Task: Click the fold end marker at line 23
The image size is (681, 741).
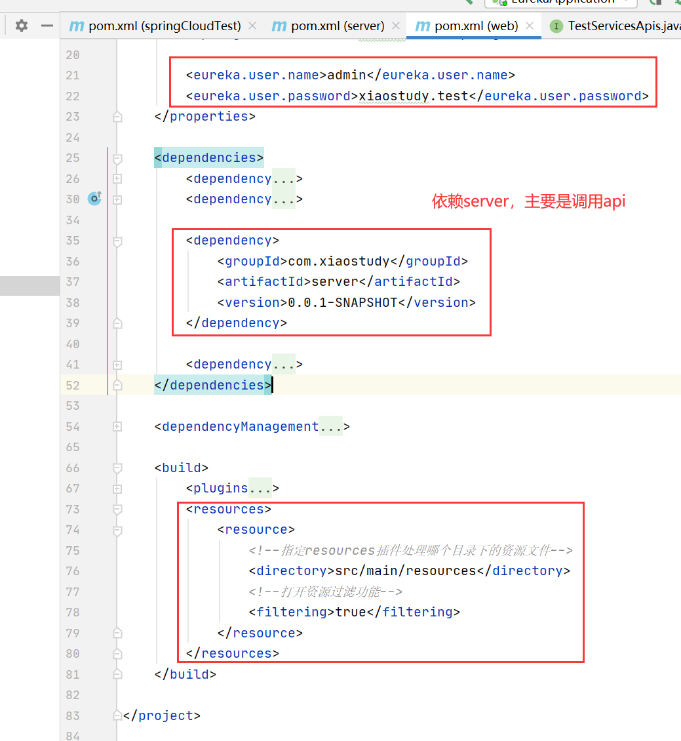Action: (117, 117)
